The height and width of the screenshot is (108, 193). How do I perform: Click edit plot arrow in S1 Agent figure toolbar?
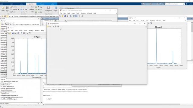point(27,33)
